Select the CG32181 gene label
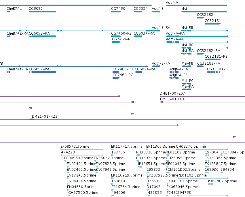Screen dimensions: 245x197 (x=213, y=21)
